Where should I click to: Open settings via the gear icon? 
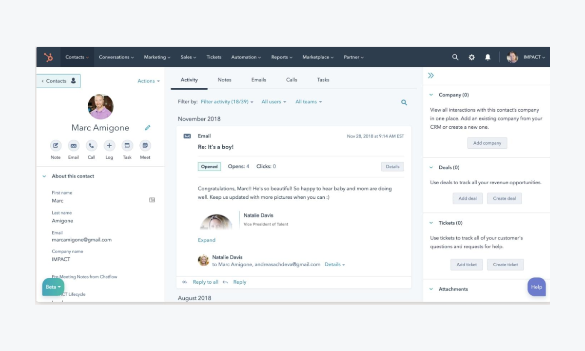coord(471,57)
